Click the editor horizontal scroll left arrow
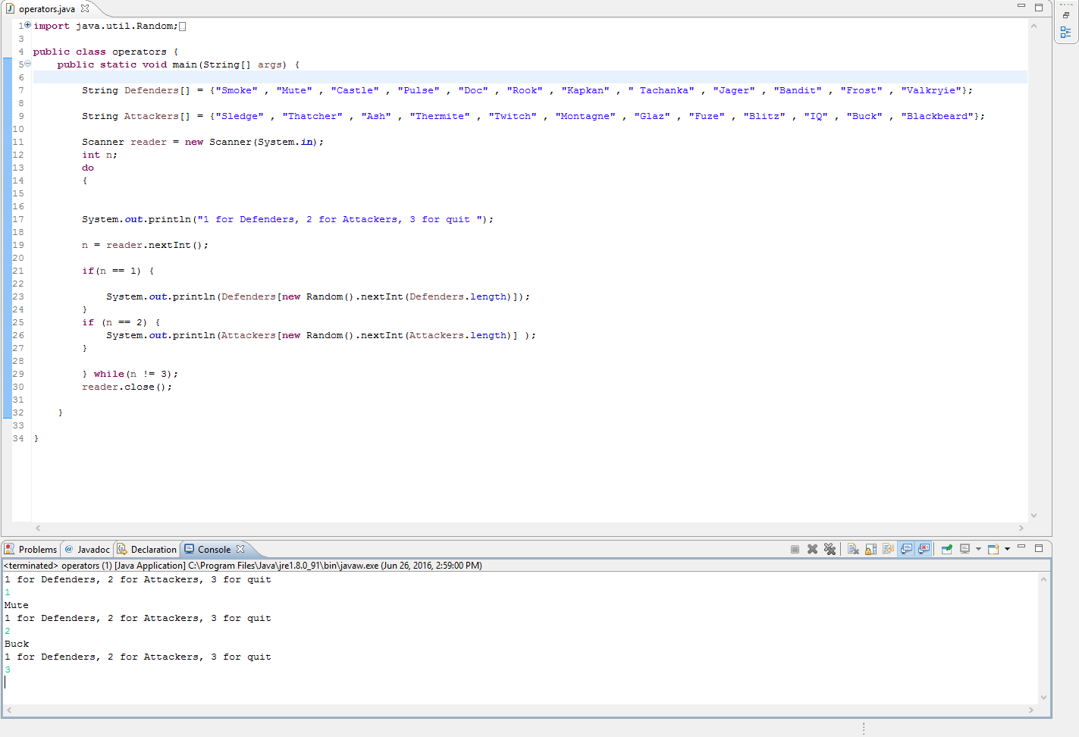 click(38, 528)
